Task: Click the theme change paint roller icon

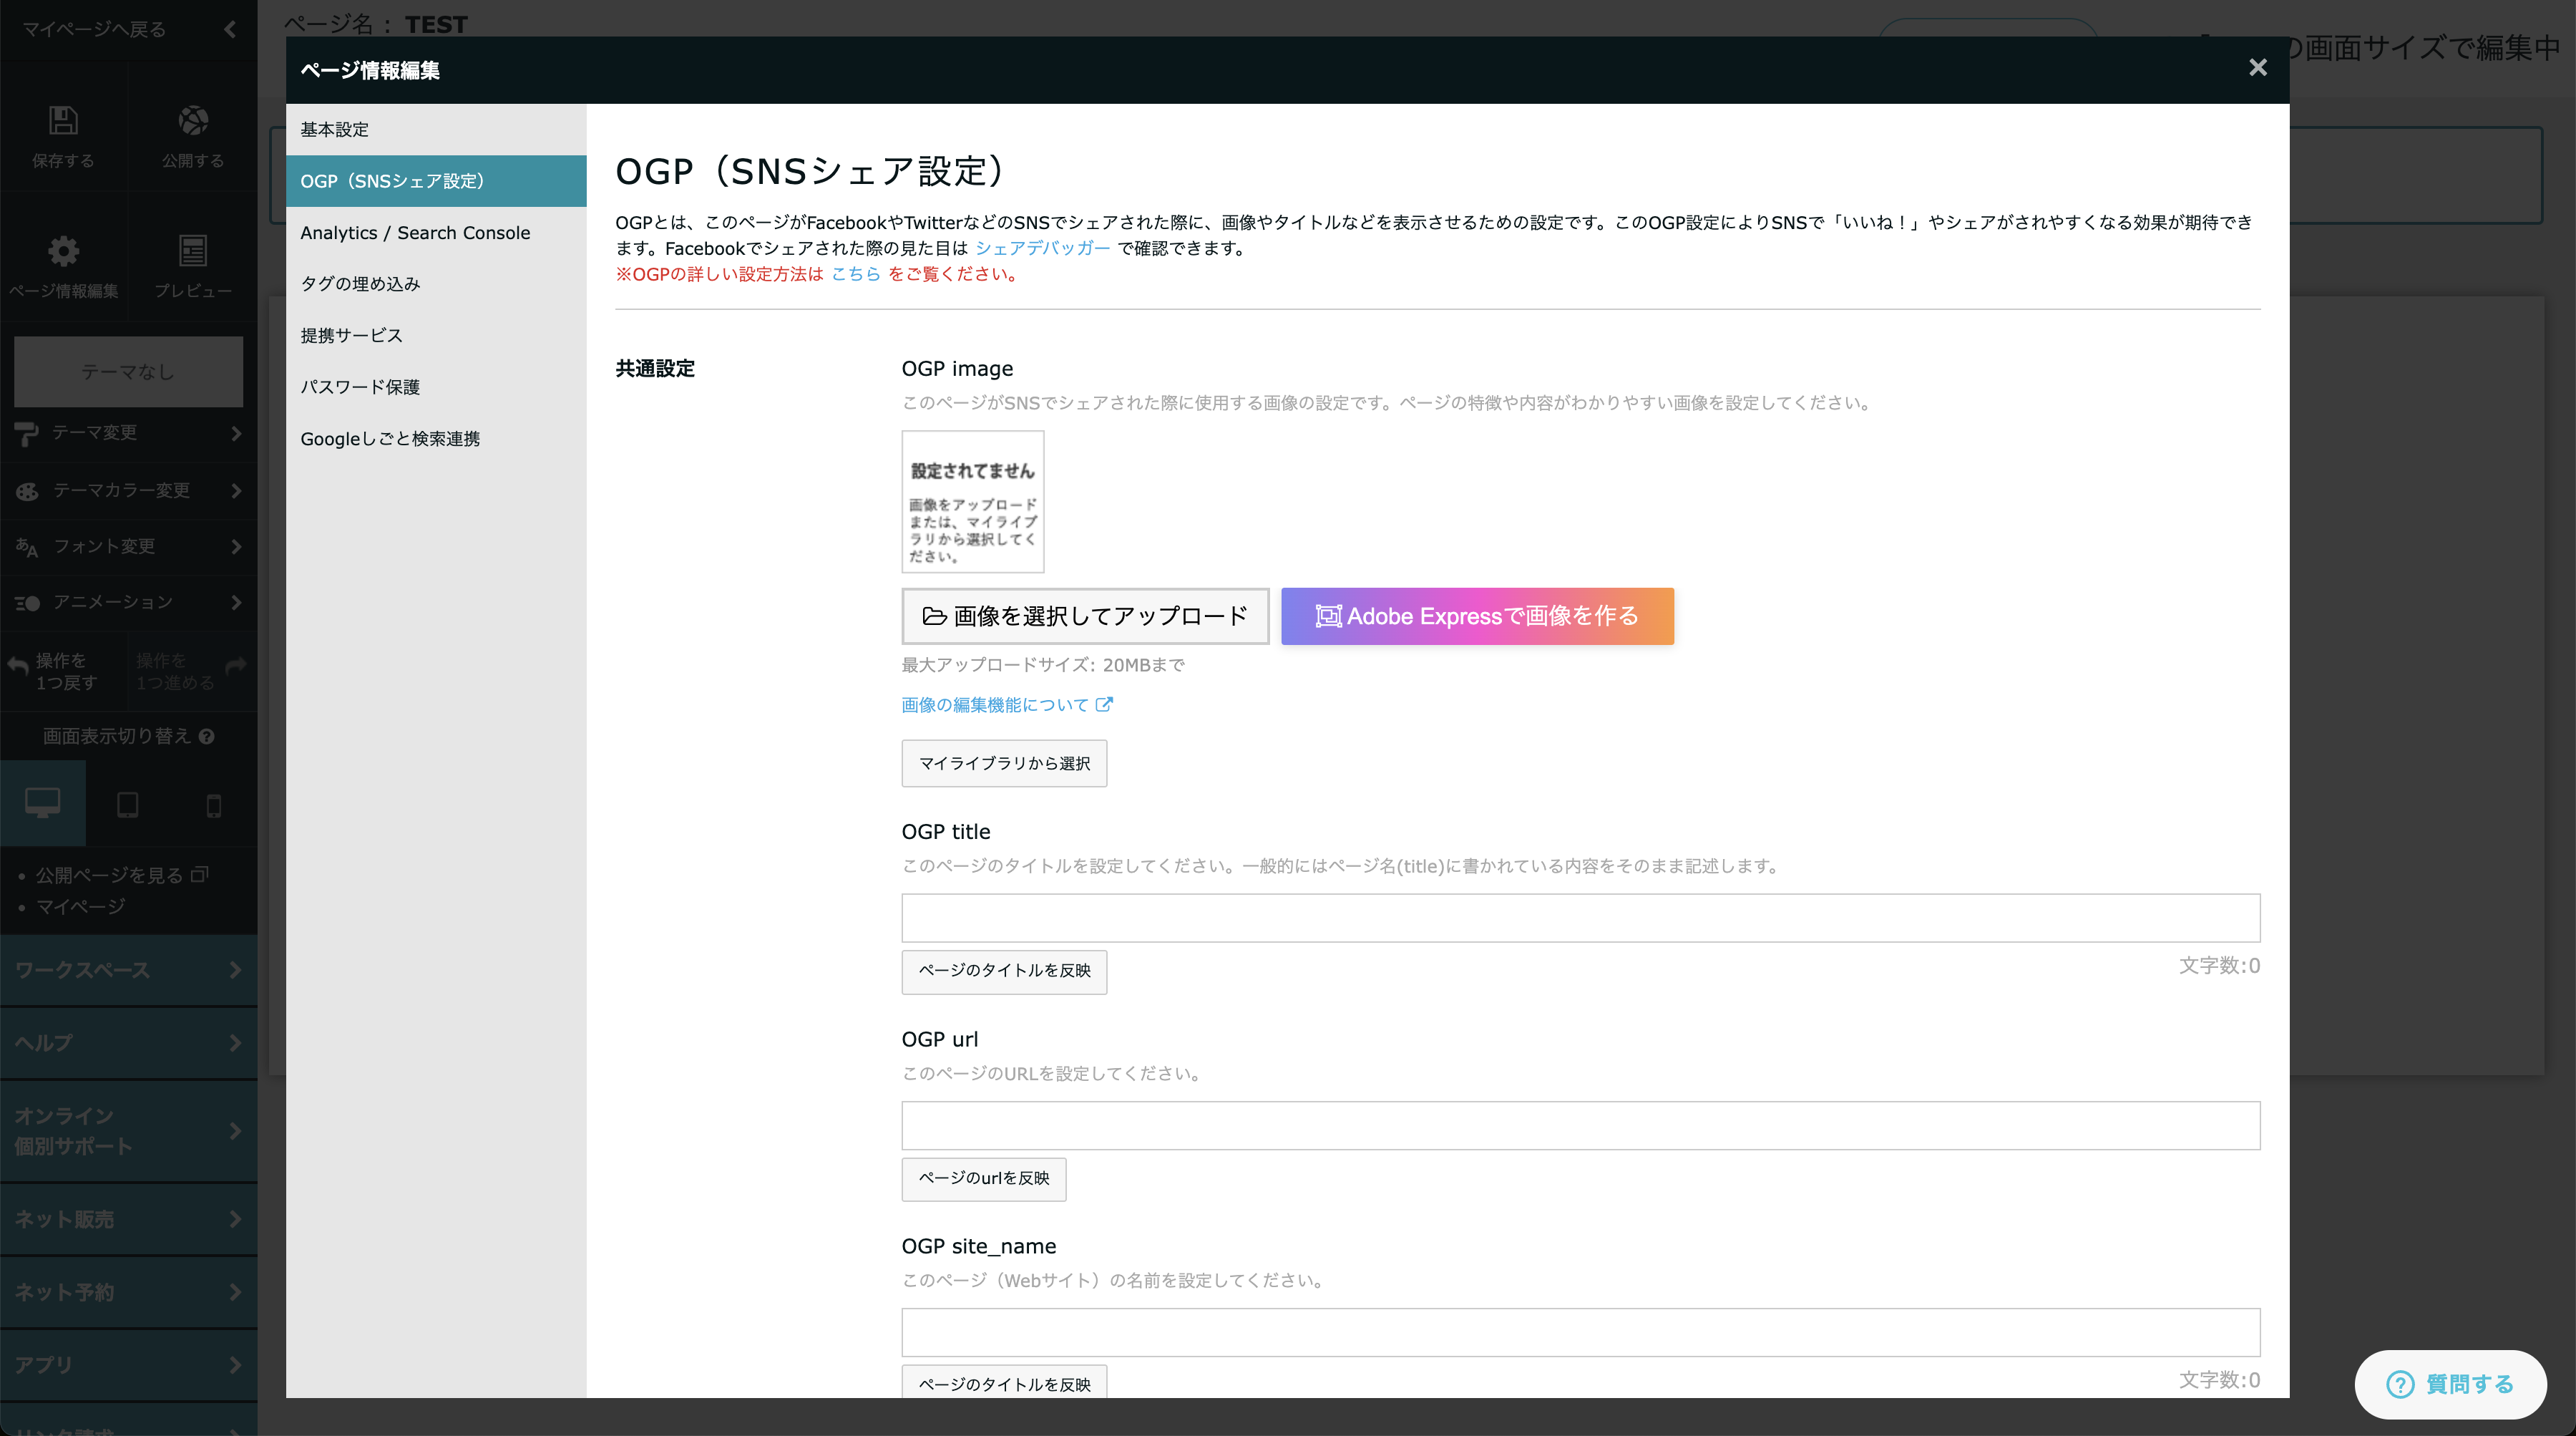Action: pyautogui.click(x=27, y=433)
